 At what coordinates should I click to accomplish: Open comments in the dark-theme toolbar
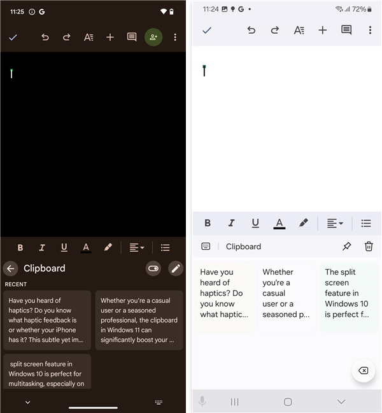[x=132, y=38]
